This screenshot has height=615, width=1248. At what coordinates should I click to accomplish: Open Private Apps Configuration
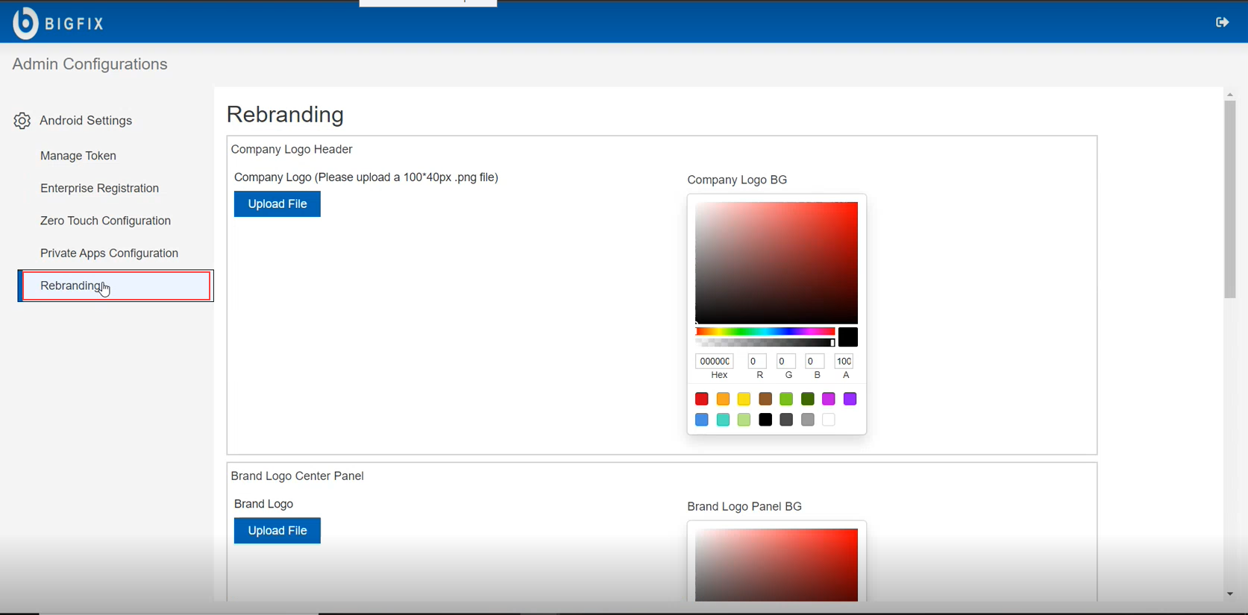[x=109, y=253]
